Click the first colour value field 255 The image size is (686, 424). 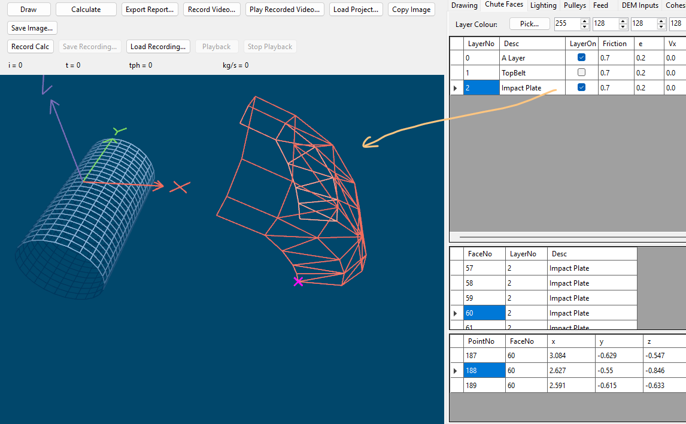coord(567,23)
